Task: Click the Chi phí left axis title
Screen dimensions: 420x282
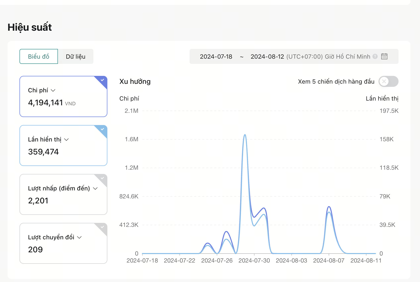Action: (129, 99)
